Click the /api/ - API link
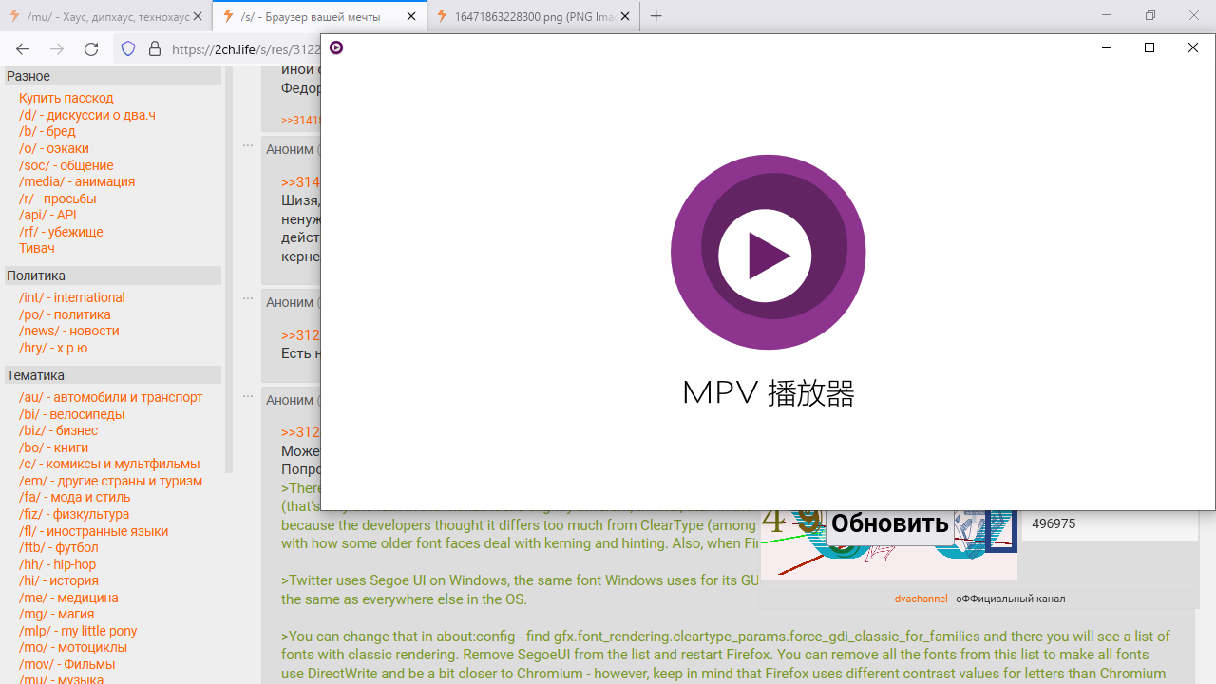The image size is (1216, 684). click(x=47, y=215)
